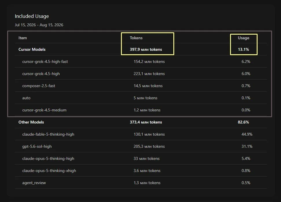Image resolution: width=281 pixels, height=202 pixels.
Task: Click the '5.4%' usage cell
Action: tap(246, 158)
